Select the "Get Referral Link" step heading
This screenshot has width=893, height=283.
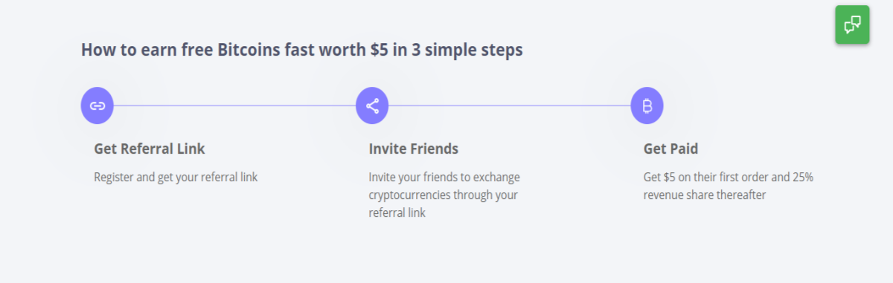tap(150, 149)
